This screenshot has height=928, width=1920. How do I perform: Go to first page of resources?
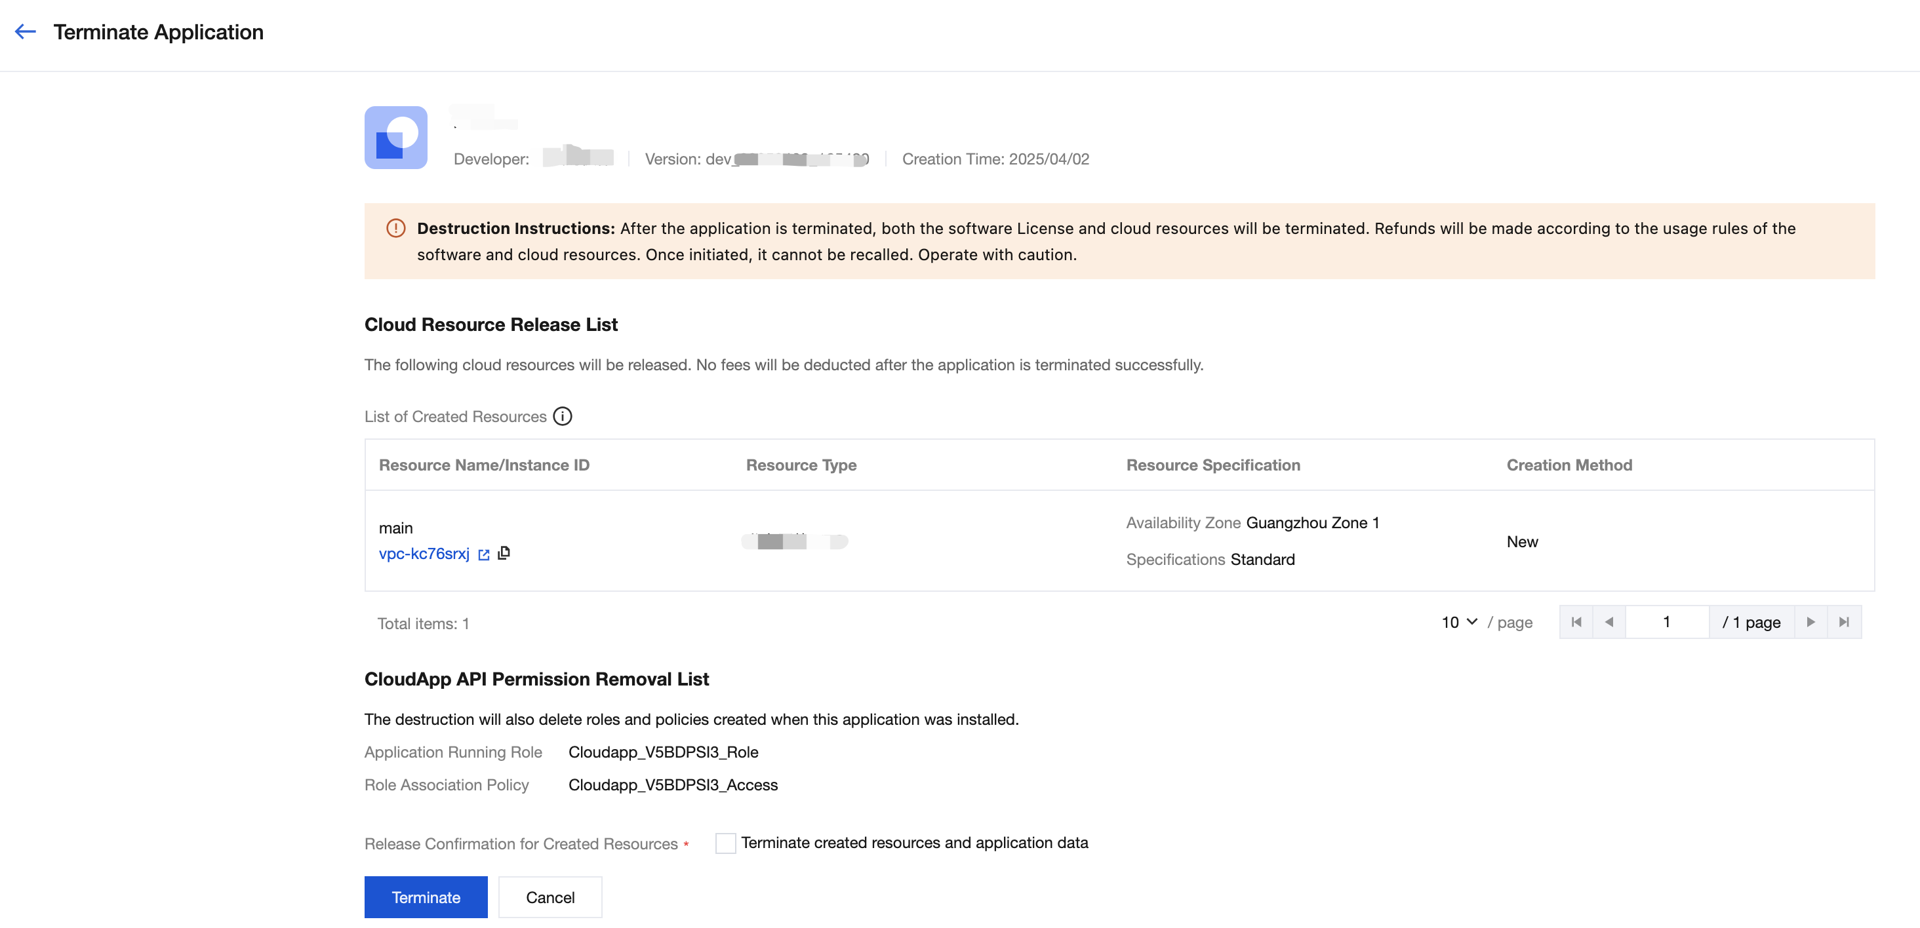[1576, 623]
